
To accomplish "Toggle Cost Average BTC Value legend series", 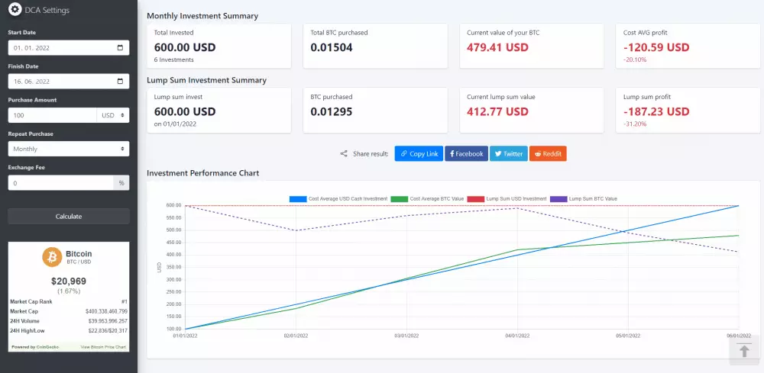I will pyautogui.click(x=432, y=199).
